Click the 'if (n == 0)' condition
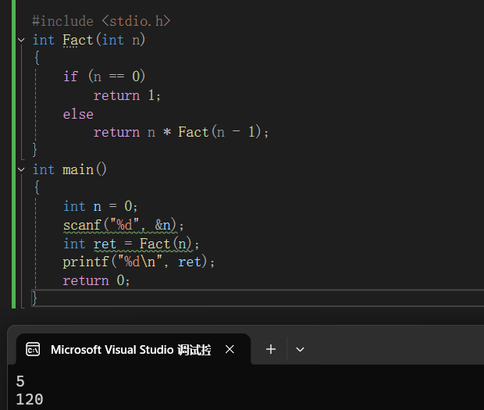The image size is (484, 410). click(104, 77)
